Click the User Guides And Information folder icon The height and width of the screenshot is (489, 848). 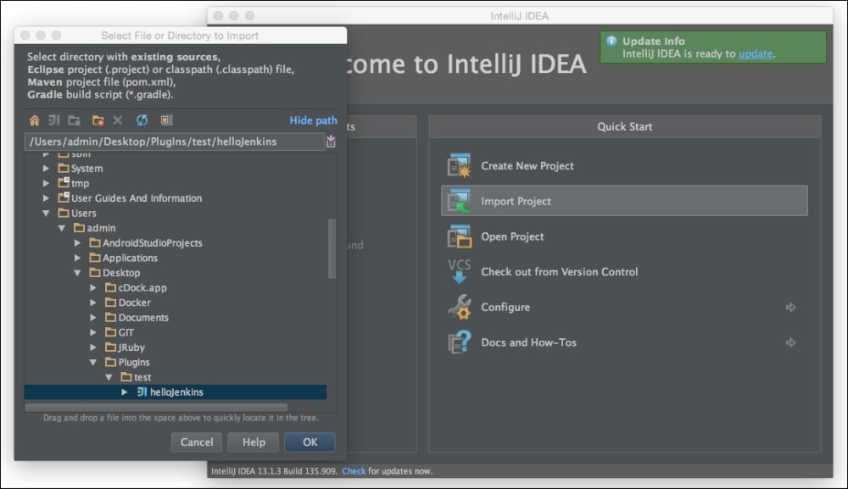(x=64, y=197)
